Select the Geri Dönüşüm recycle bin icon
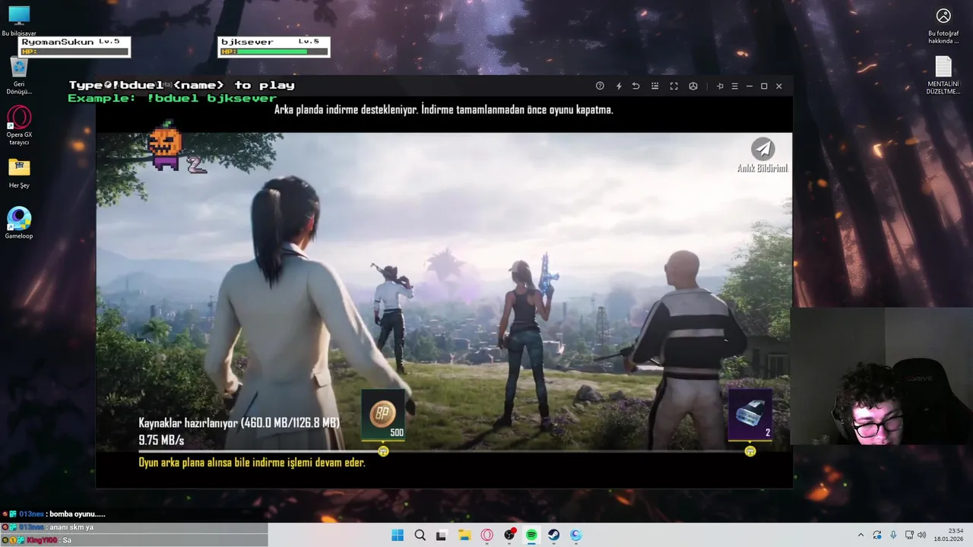Screen dimensions: 973x547 [x=19, y=76]
